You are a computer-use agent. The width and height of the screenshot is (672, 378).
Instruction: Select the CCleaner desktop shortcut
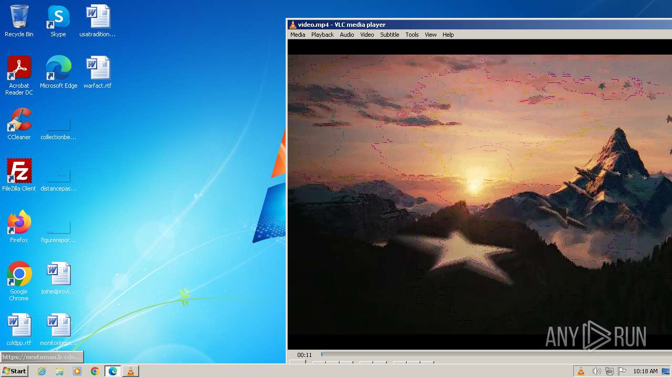[x=19, y=124]
